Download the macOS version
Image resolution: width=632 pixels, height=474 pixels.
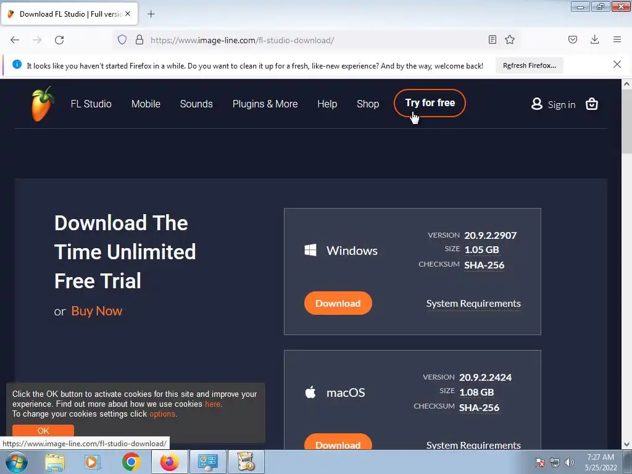click(x=338, y=442)
